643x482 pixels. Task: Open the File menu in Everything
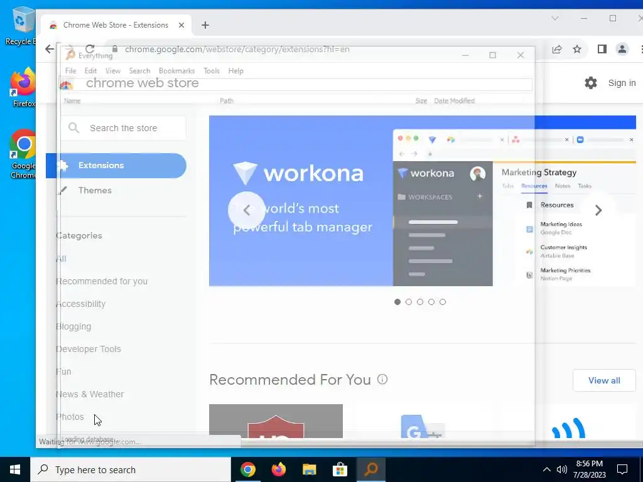coord(70,71)
